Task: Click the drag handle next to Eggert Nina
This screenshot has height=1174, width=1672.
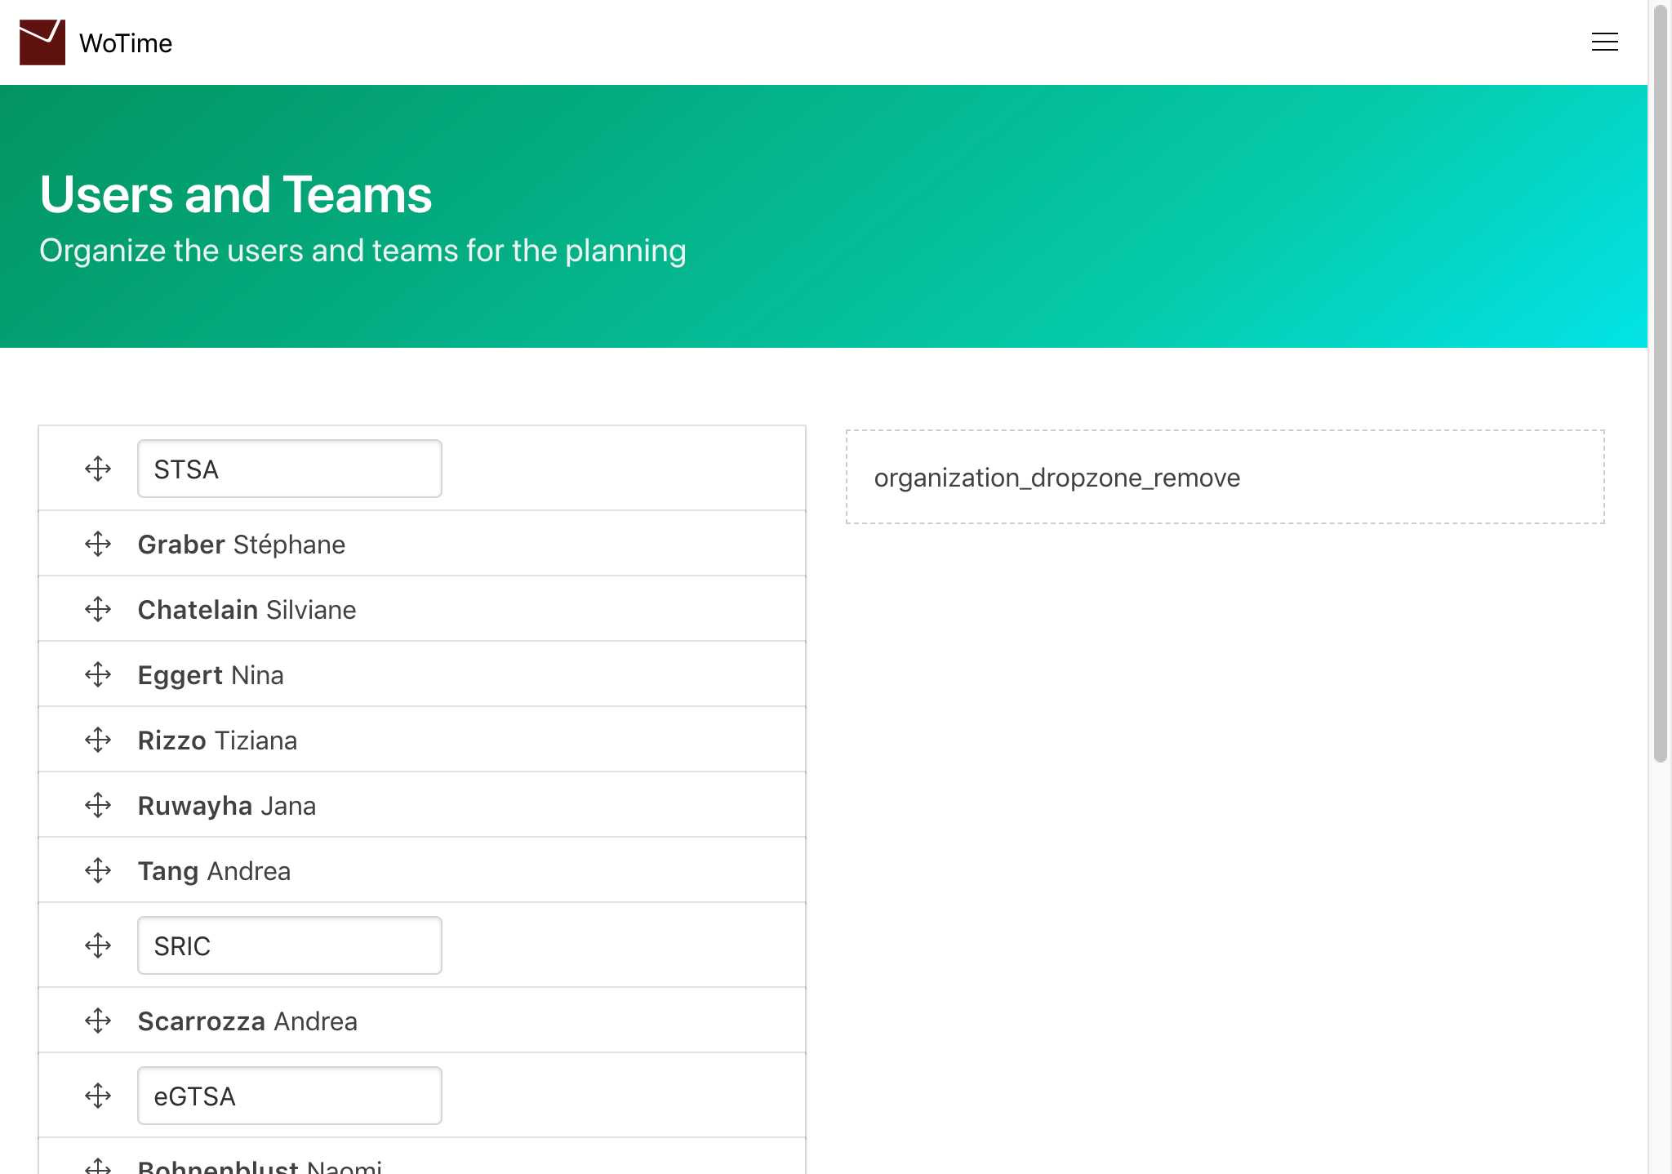Action: click(98, 674)
